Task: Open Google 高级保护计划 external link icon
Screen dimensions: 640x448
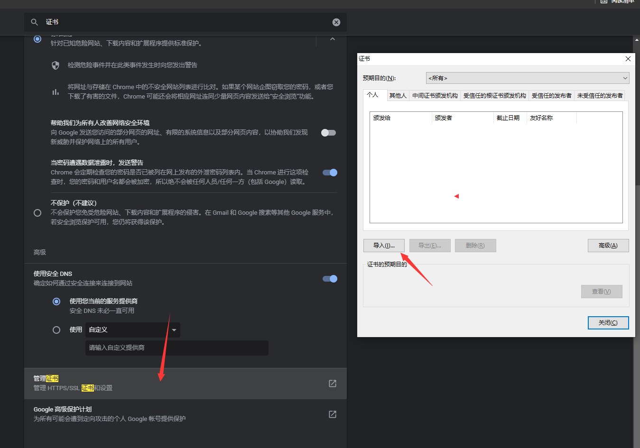Action: click(x=333, y=414)
